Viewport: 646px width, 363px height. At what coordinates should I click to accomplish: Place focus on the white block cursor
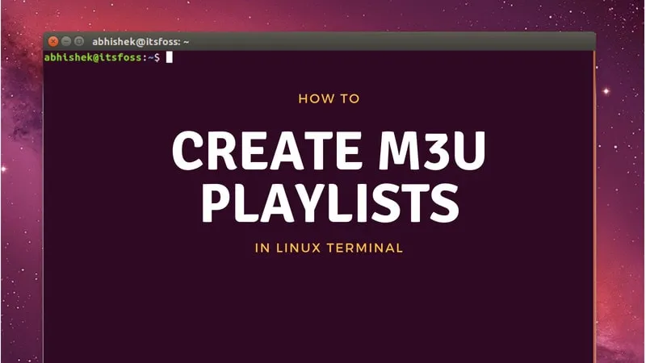(x=170, y=57)
